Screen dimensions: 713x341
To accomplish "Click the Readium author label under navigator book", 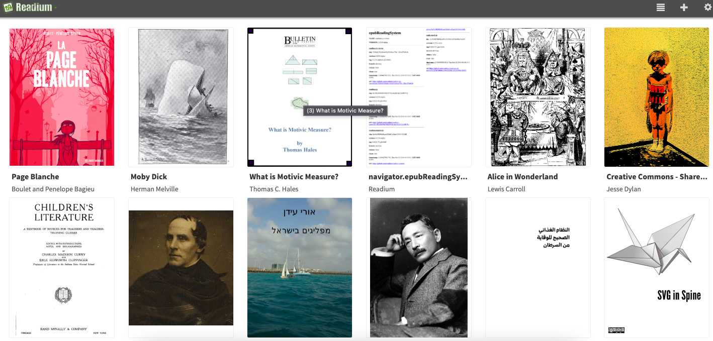I will coord(382,189).
